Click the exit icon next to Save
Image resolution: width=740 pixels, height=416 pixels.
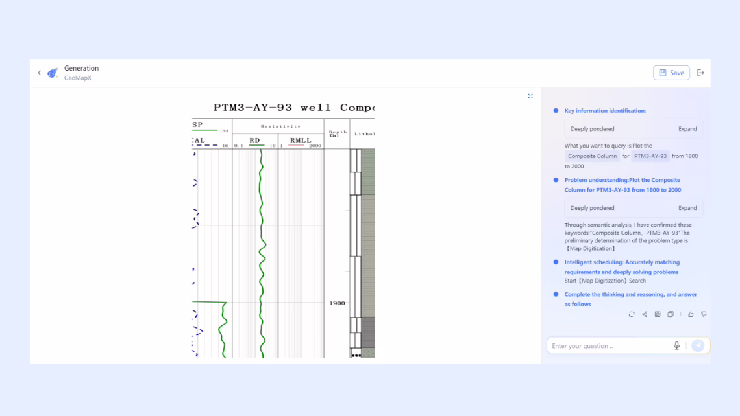[700, 73]
